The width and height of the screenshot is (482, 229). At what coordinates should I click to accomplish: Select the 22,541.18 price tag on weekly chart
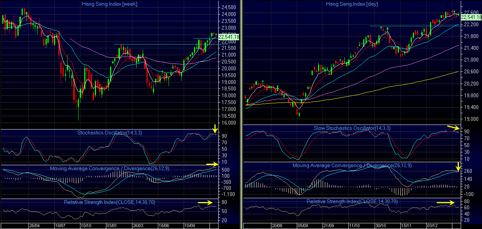(229, 37)
